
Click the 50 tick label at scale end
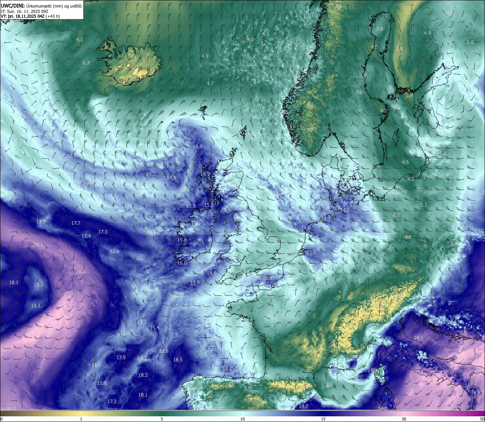[482, 419]
